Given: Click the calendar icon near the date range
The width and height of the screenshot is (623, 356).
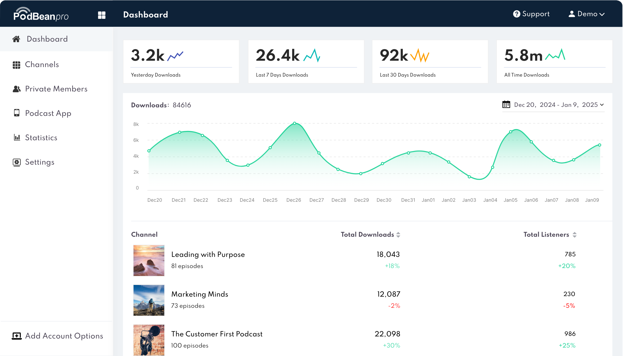Looking at the screenshot, I should tap(506, 104).
